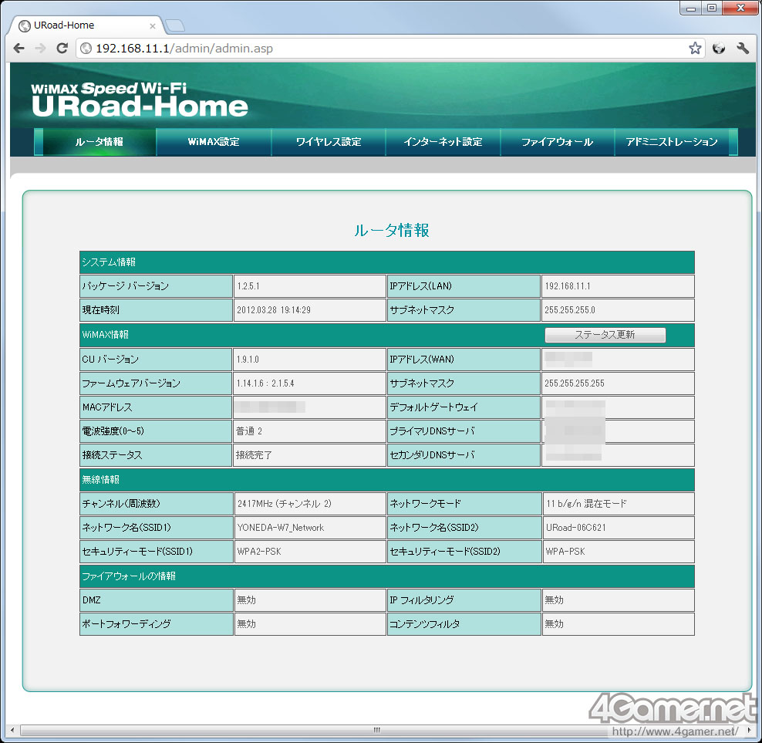Click the MACアドレス label
The height and width of the screenshot is (743, 762).
pyautogui.click(x=107, y=407)
